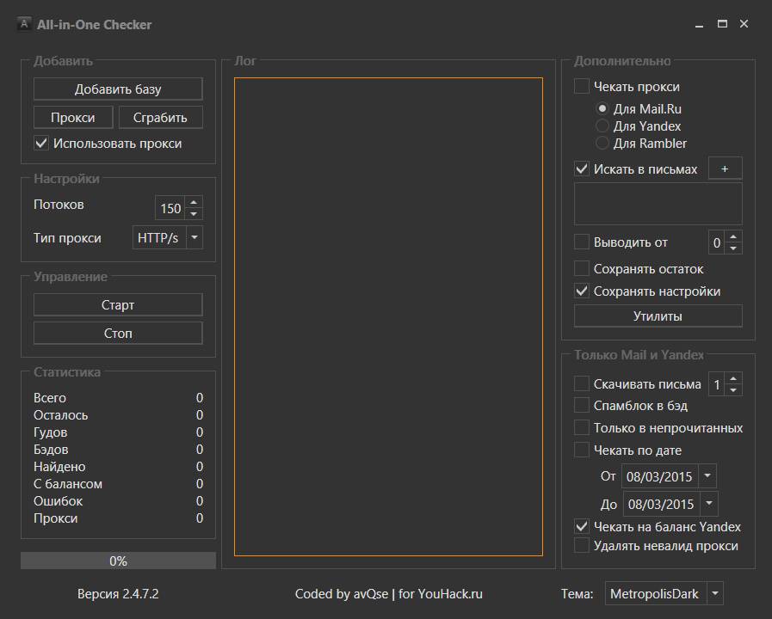Click inside the Лог output area
The width and height of the screenshot is (772, 619).
tap(388, 316)
